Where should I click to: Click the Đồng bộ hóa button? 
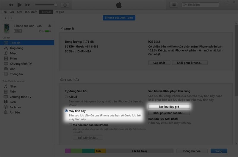[192, 151]
